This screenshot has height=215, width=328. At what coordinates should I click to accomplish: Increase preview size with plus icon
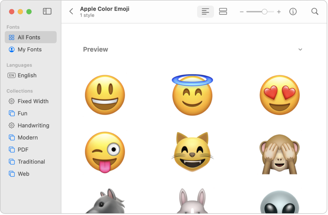pyautogui.click(x=279, y=12)
